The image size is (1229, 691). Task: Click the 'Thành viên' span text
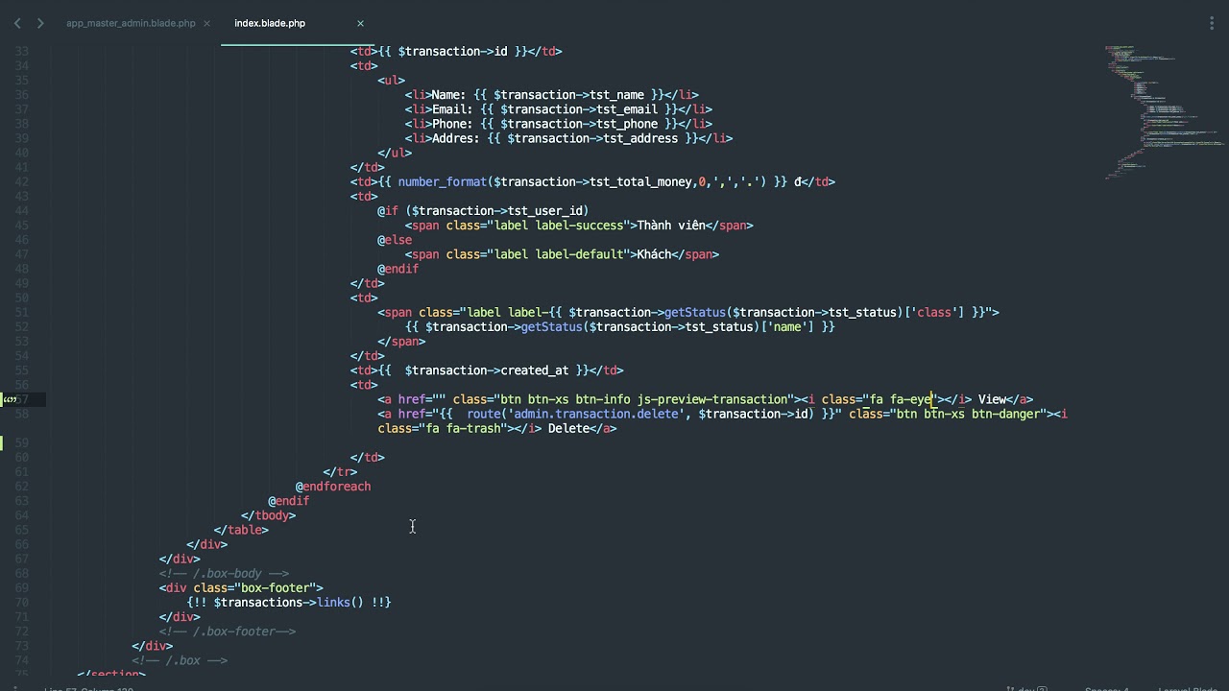(x=671, y=226)
